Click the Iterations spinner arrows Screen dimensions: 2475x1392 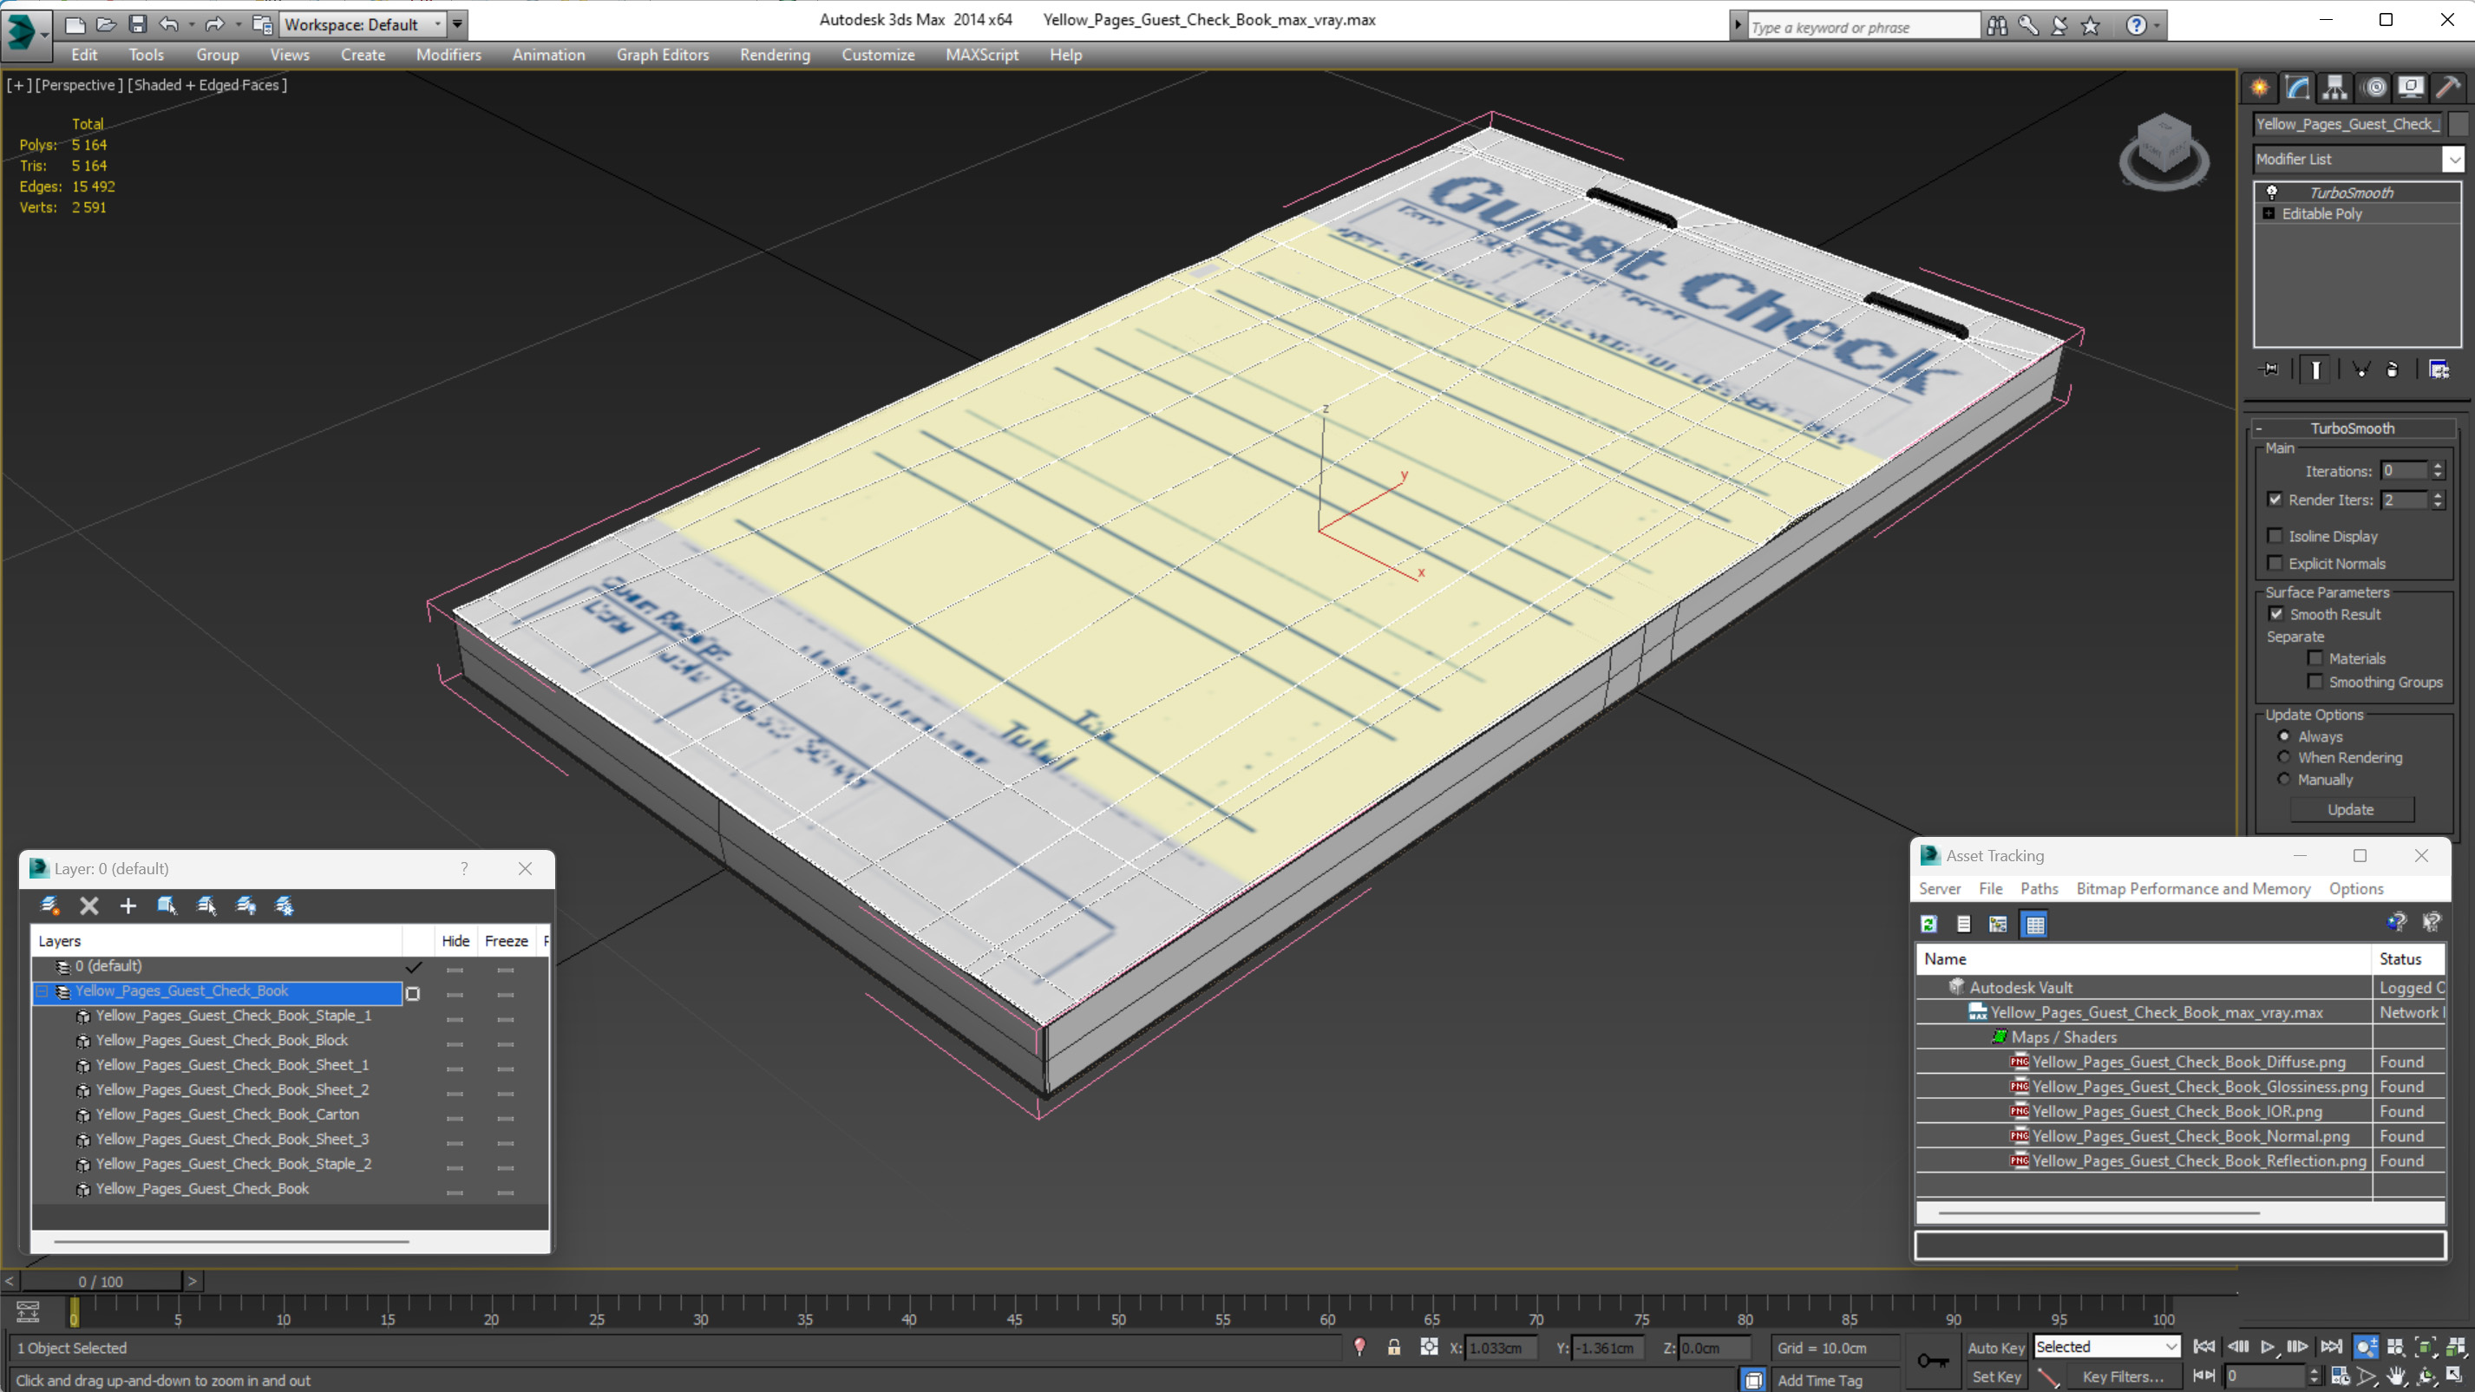coord(2438,471)
